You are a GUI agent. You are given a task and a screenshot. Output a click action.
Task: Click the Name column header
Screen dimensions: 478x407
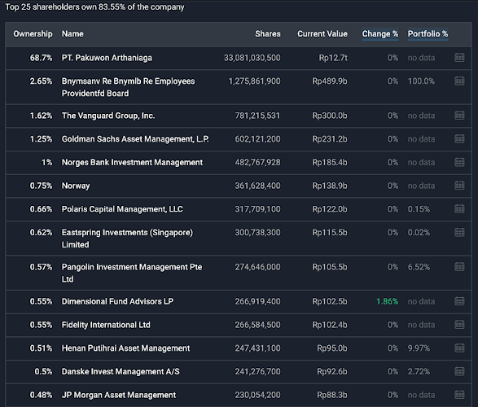(x=72, y=34)
